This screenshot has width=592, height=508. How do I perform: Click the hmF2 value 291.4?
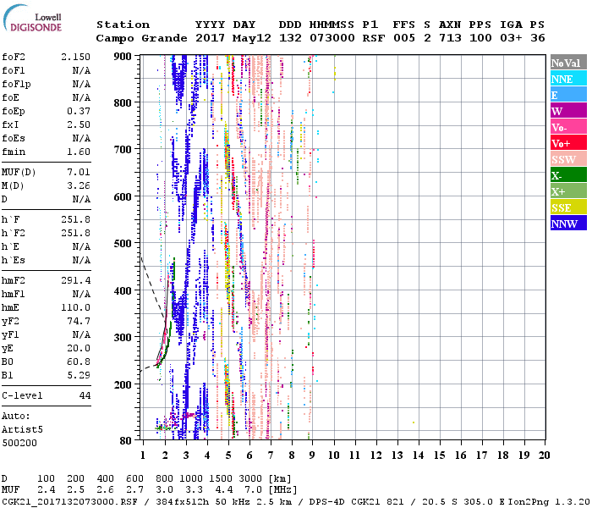click(x=76, y=281)
